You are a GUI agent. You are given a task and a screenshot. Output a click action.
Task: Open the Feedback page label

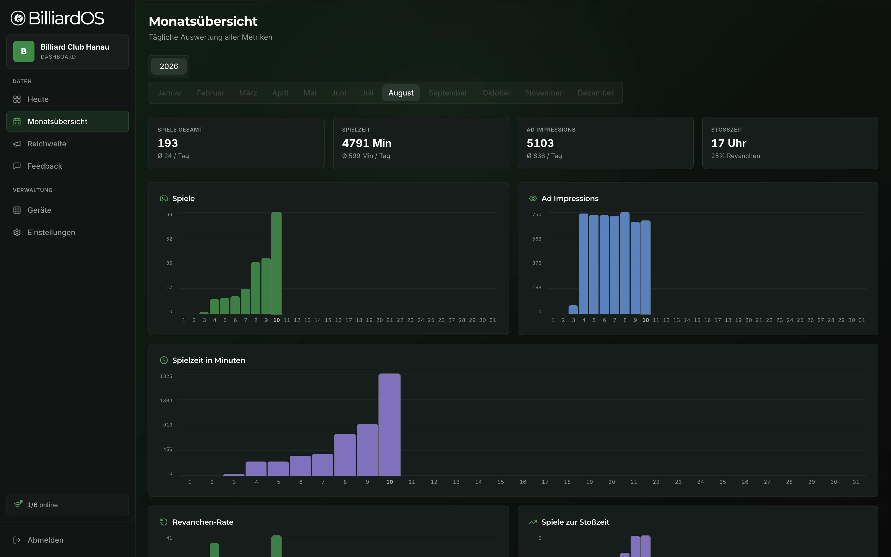pyautogui.click(x=45, y=166)
